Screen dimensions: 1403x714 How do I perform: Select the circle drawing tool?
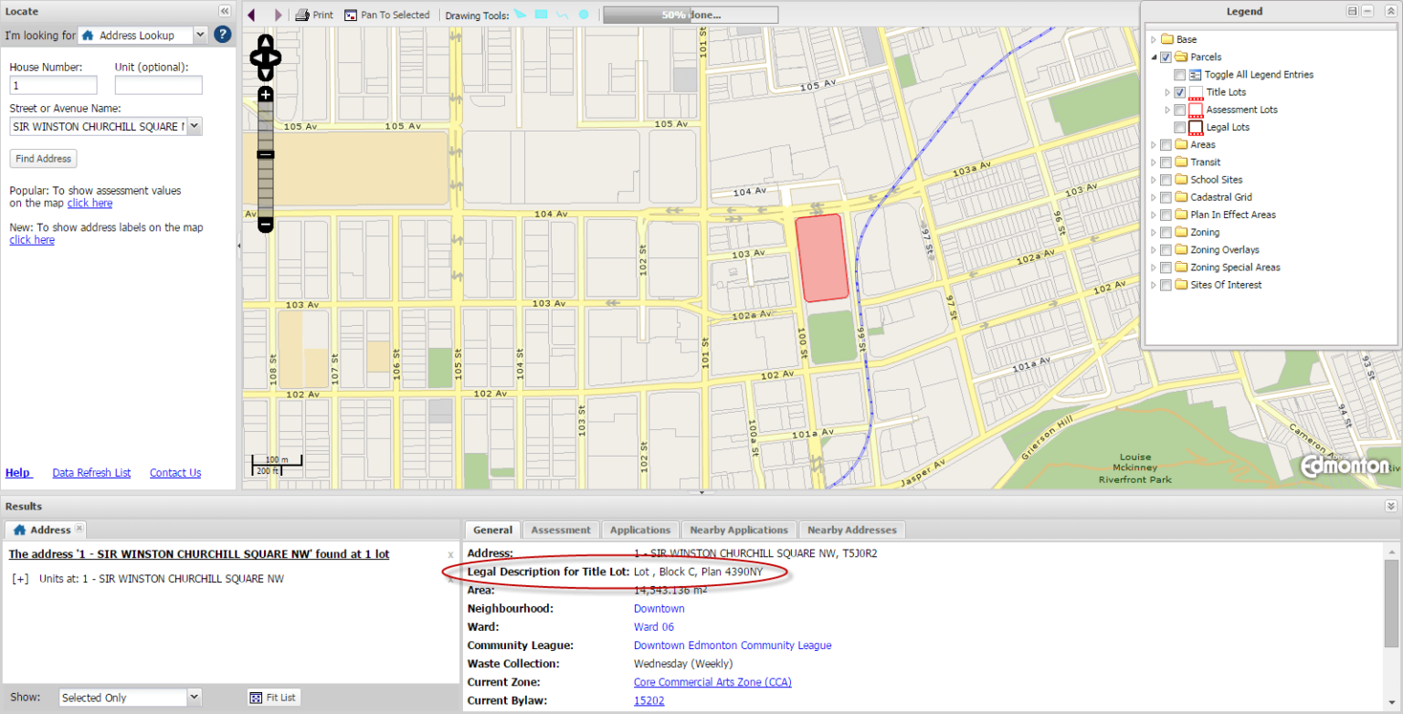(x=584, y=14)
